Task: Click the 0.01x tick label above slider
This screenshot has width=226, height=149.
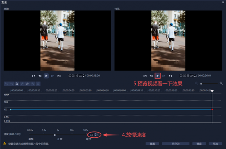Action: click(30, 130)
